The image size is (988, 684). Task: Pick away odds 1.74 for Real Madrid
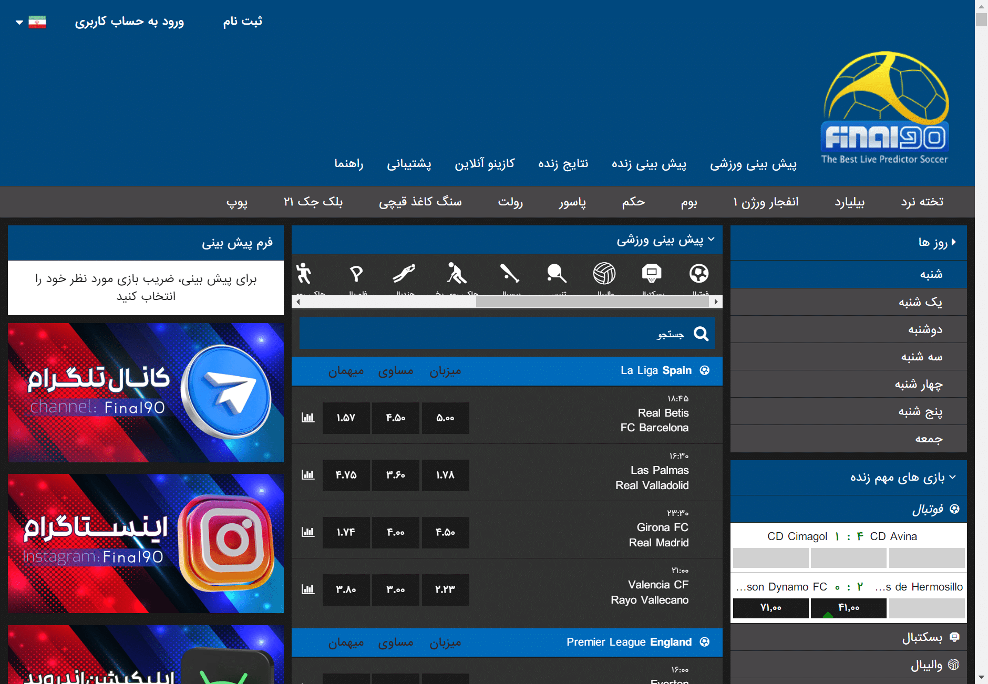click(x=346, y=533)
